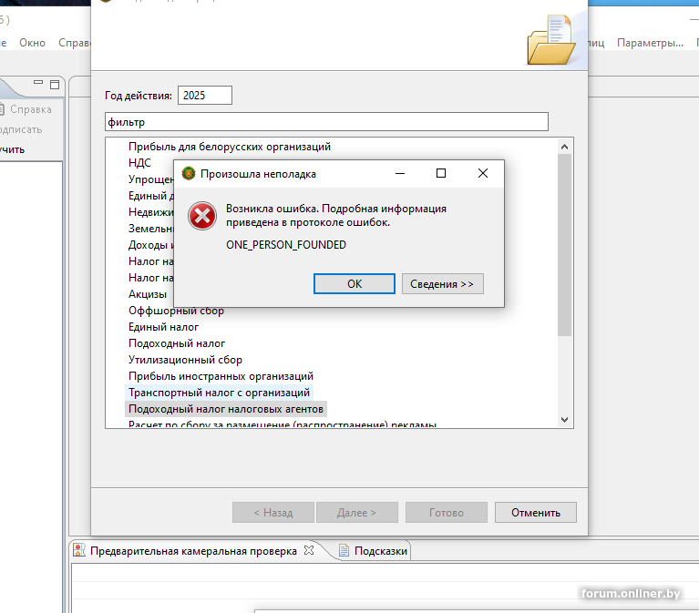Click the tax list scrollbar thumb
Screen dimensions: 699x613
coord(564,245)
